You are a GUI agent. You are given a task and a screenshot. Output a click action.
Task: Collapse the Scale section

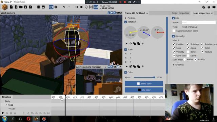125,49
